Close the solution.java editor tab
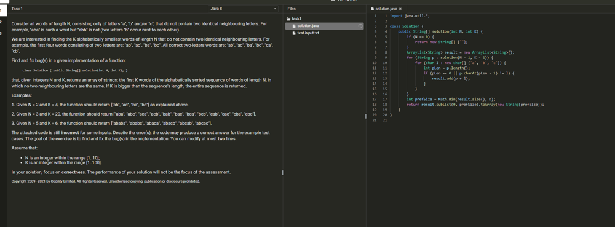The width and height of the screenshot is (615, 227). (400, 9)
